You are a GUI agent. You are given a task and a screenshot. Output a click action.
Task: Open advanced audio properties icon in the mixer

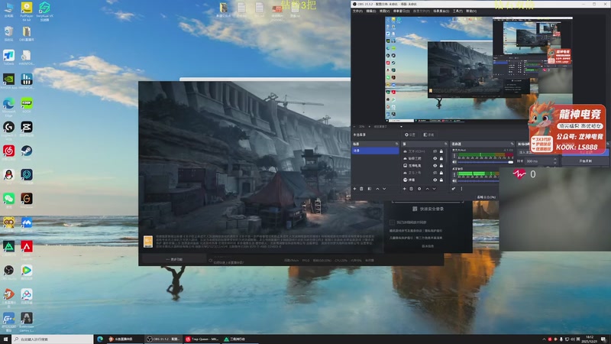pos(454,189)
